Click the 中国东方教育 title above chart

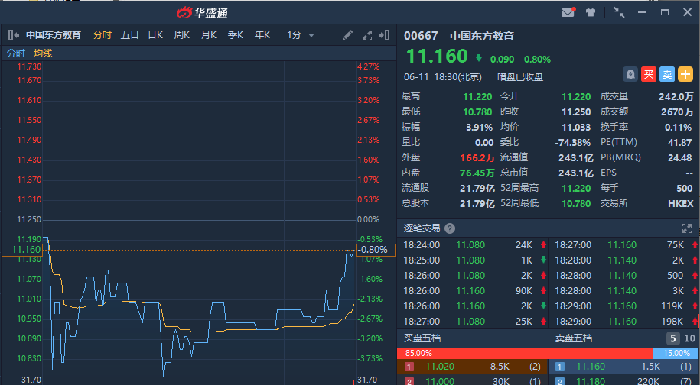(54, 35)
